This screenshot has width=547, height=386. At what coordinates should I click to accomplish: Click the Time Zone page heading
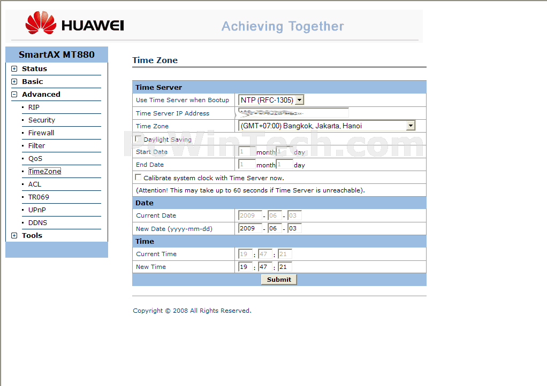(155, 60)
